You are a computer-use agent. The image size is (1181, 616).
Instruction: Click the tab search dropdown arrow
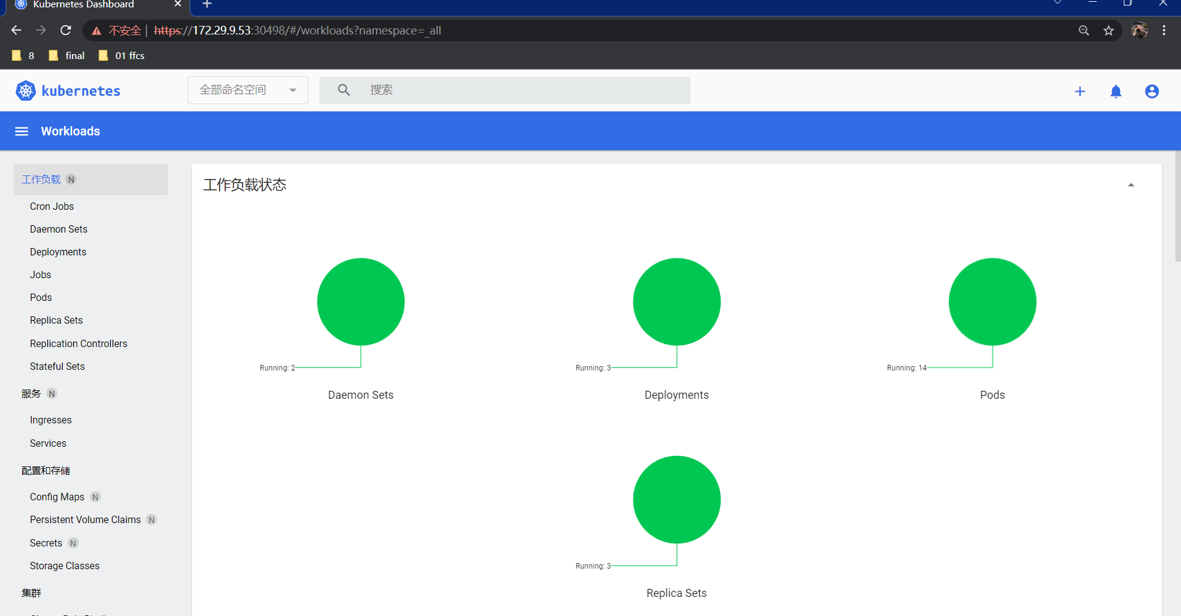tap(1057, 3)
